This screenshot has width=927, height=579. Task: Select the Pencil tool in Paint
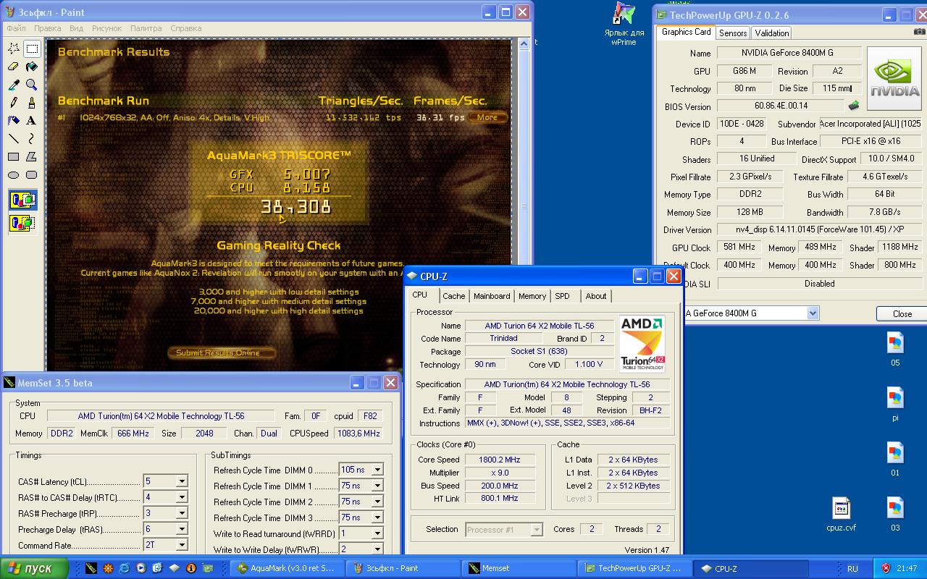click(14, 103)
